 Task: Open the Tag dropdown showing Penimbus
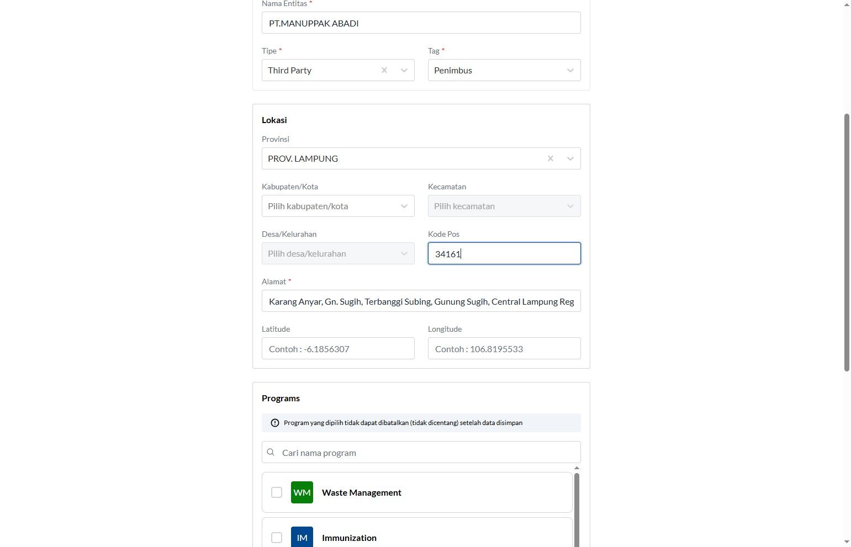(504, 70)
